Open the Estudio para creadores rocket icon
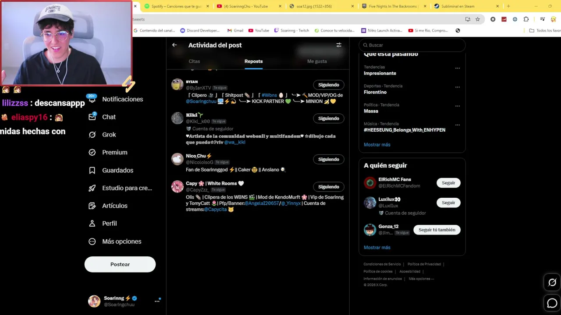Screen dimensions: 561x315 tap(92, 188)
